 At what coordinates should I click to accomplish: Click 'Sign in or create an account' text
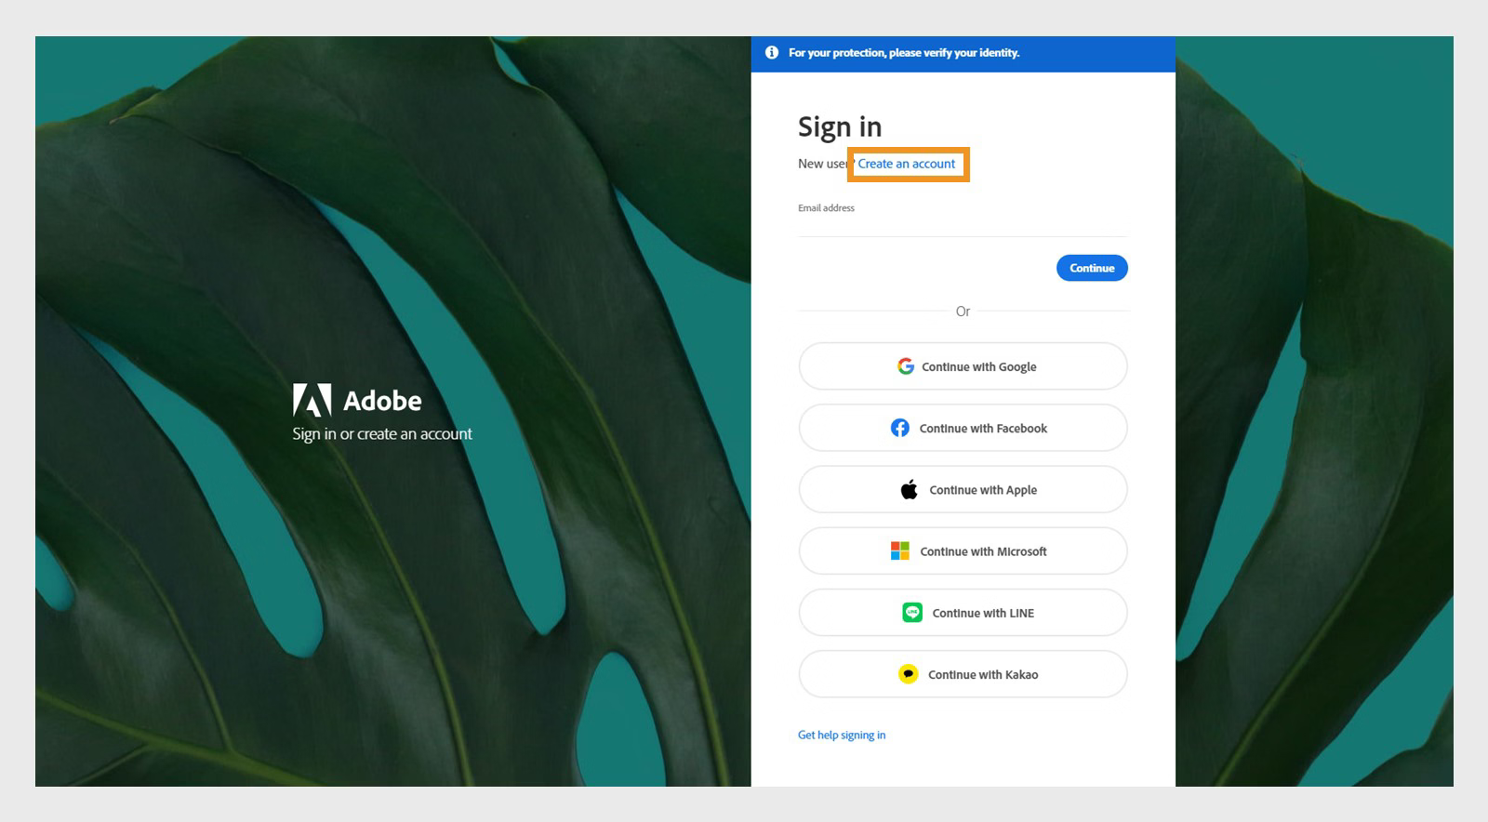[x=382, y=434]
